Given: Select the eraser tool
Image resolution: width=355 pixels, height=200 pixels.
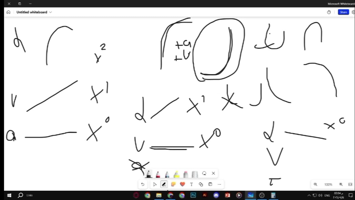Looking at the screenshot, I should pos(186,174).
